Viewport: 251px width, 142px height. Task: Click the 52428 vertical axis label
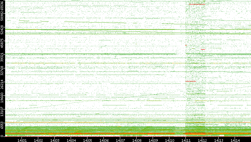click(2, 30)
